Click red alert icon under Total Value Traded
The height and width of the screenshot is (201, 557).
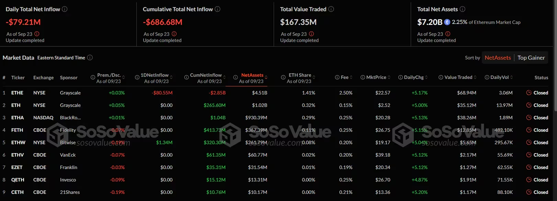(311, 34)
